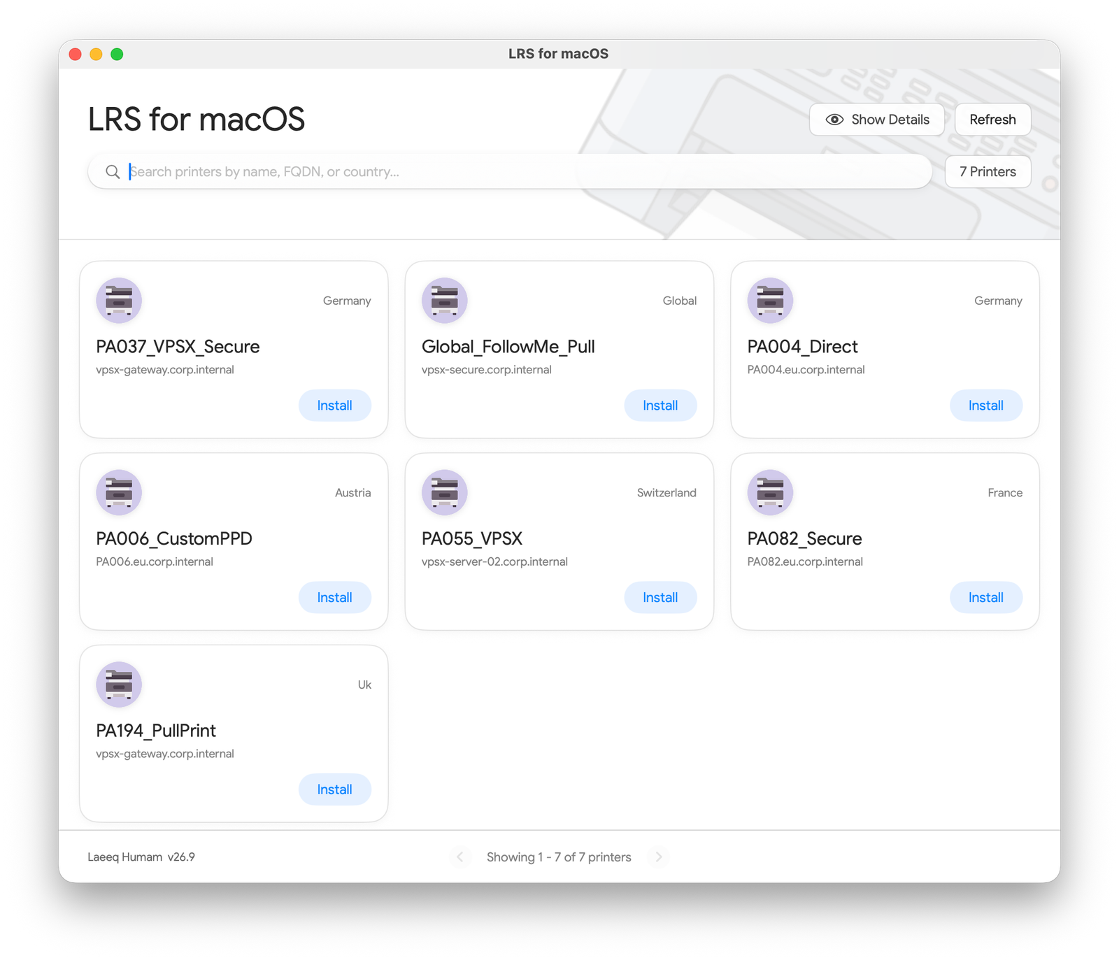Image resolution: width=1119 pixels, height=960 pixels.
Task: Click the Switzerland country label
Action: (x=667, y=493)
